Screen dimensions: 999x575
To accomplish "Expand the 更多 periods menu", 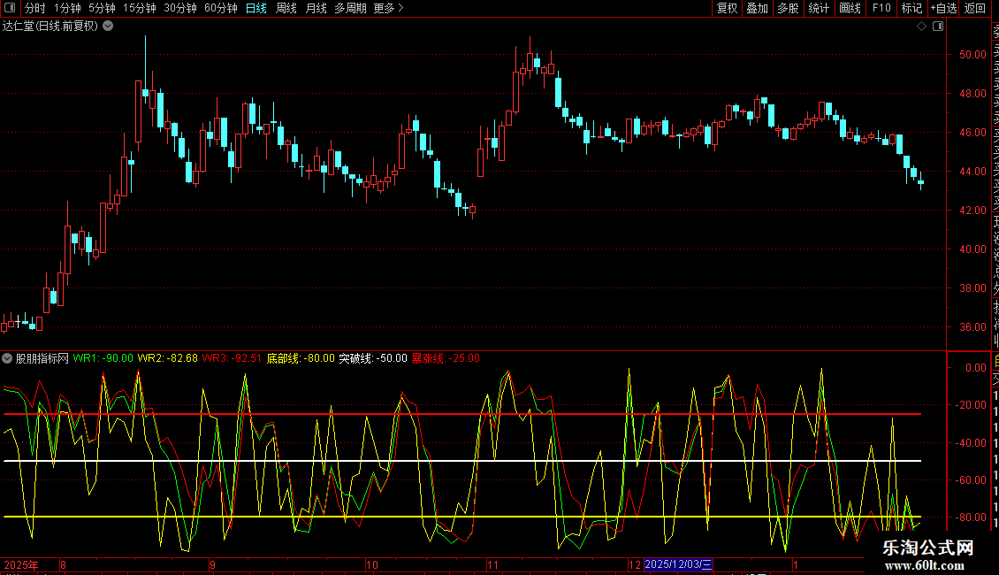I will 388,8.
